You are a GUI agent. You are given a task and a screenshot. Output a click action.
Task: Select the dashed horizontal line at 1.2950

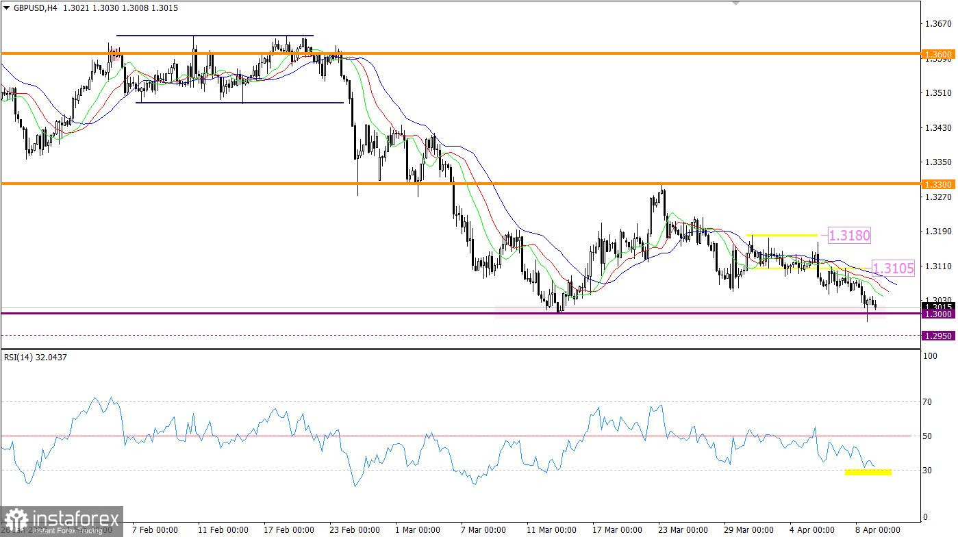pos(460,336)
